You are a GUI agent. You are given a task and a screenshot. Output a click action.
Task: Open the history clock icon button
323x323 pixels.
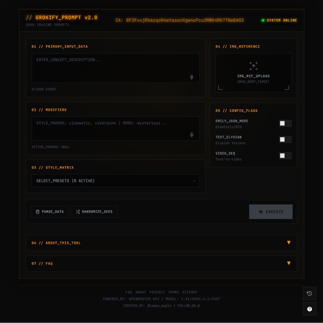(309, 293)
